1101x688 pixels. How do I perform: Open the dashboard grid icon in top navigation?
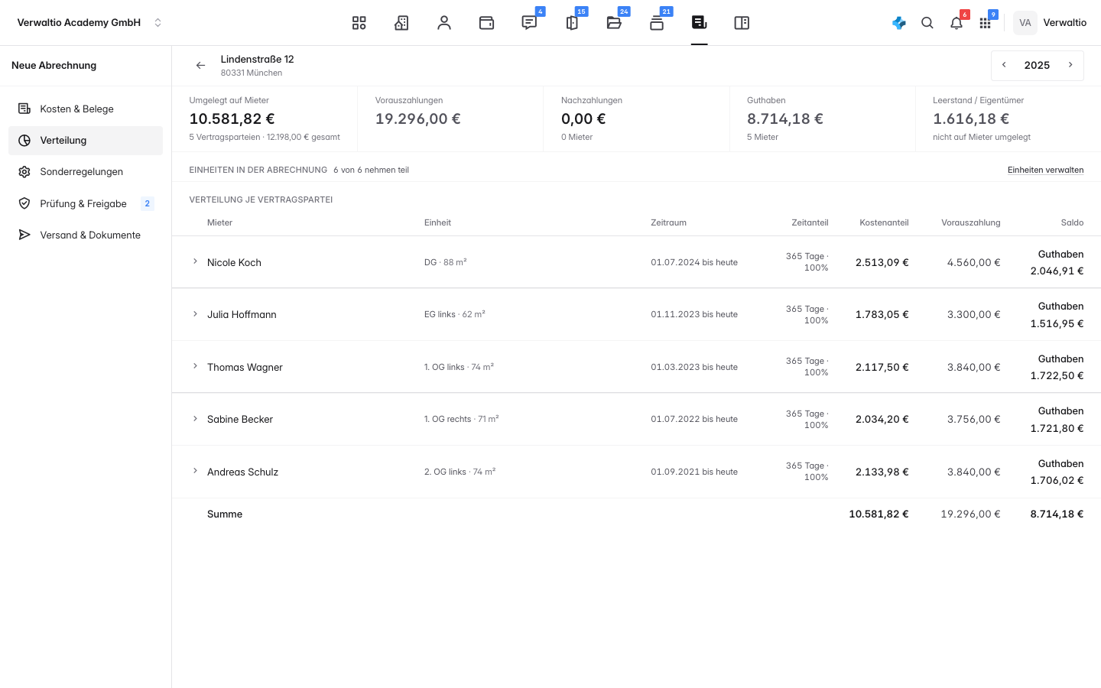click(x=359, y=23)
